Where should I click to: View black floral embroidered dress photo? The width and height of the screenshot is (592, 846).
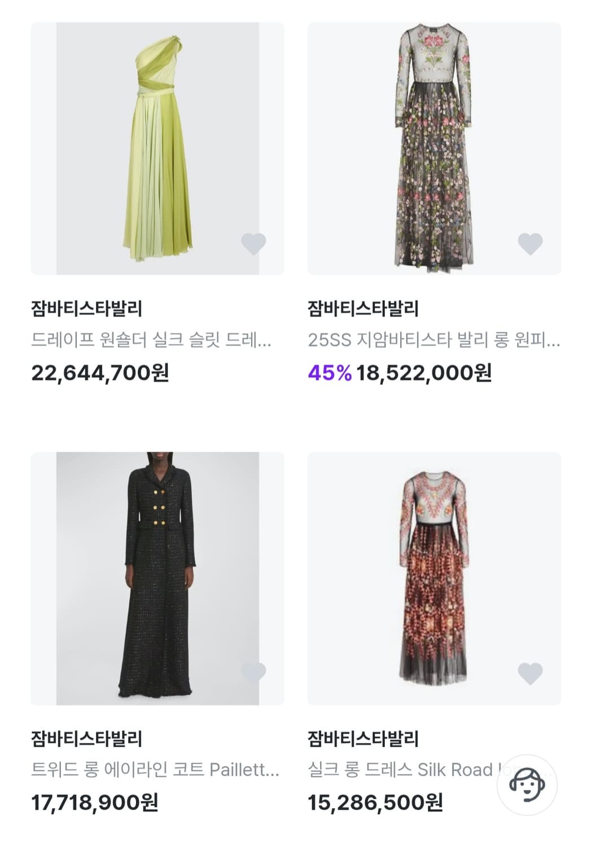coord(433,148)
